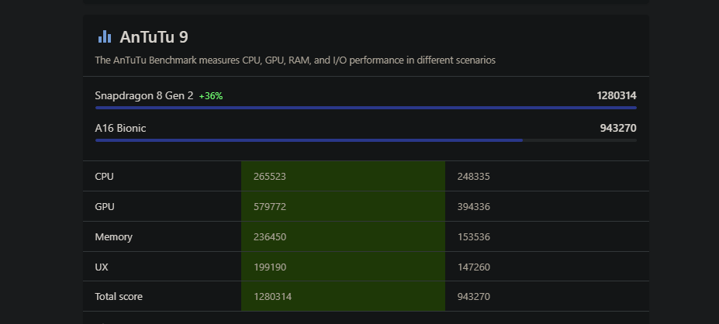Viewport: 719px width, 324px height.
Task: Click UX value 147260
Action: 474,267
